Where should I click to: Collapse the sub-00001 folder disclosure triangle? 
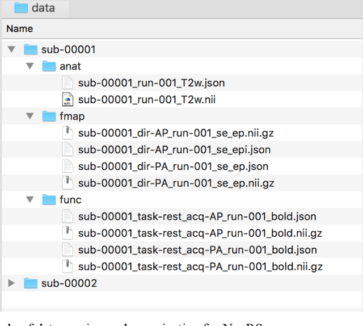coord(11,50)
